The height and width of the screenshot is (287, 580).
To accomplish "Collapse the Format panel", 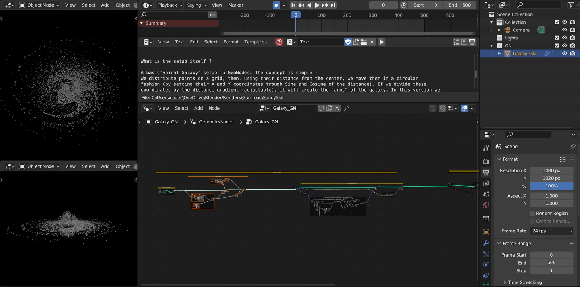I will click(499, 159).
